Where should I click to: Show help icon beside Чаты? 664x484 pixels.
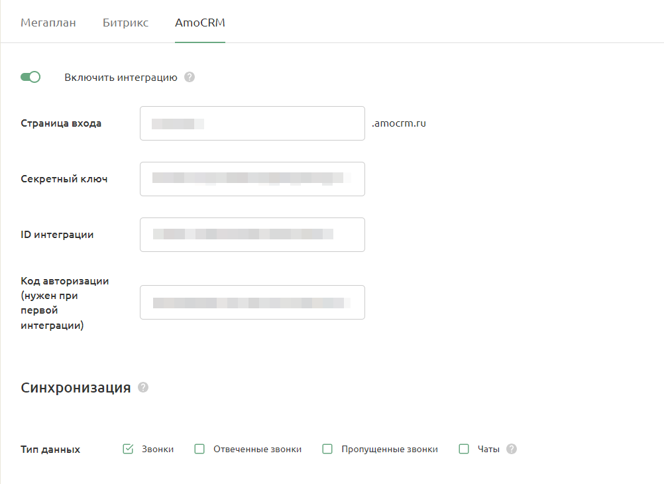(512, 449)
